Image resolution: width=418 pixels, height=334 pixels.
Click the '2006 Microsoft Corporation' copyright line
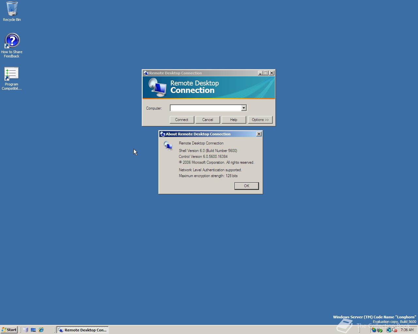[x=217, y=162]
